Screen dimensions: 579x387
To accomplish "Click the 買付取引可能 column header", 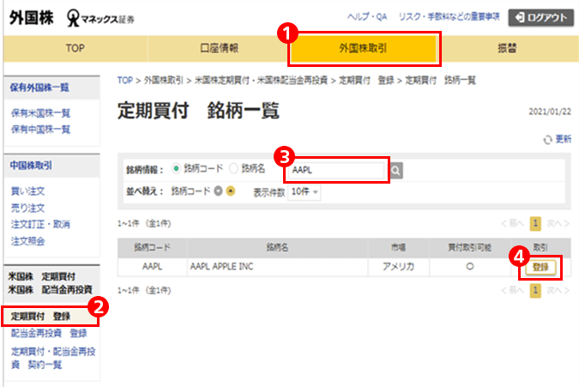I will coord(469,248).
